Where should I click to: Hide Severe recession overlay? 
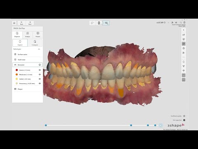point(40,70)
